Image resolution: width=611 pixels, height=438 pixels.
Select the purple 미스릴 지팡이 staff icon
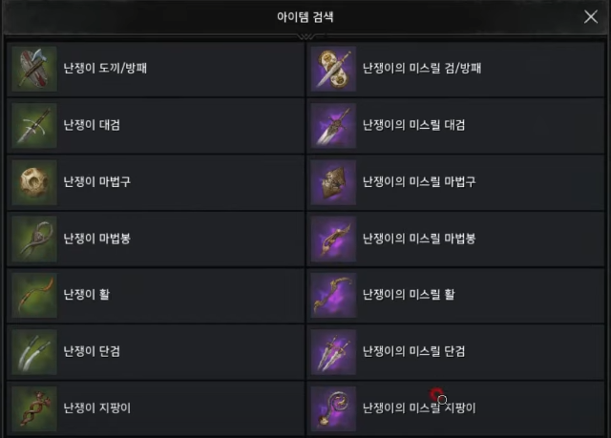[x=333, y=408]
